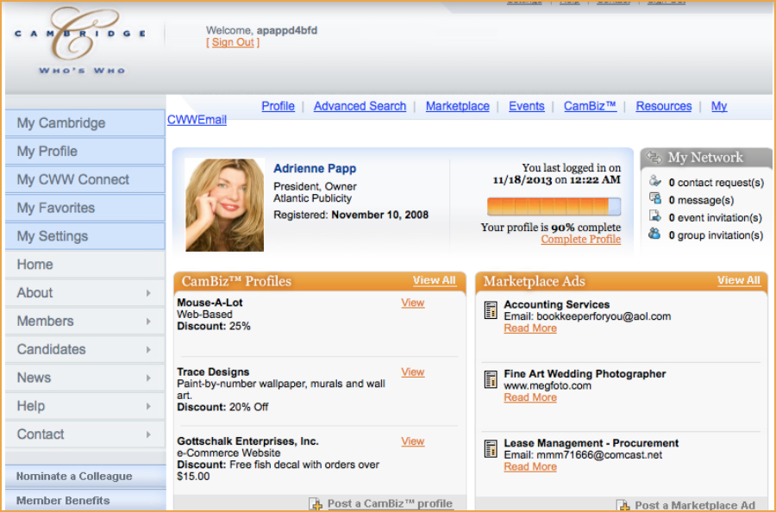Click the My Network header arrows icon
Image resolution: width=776 pixels, height=512 pixels.
[654, 158]
